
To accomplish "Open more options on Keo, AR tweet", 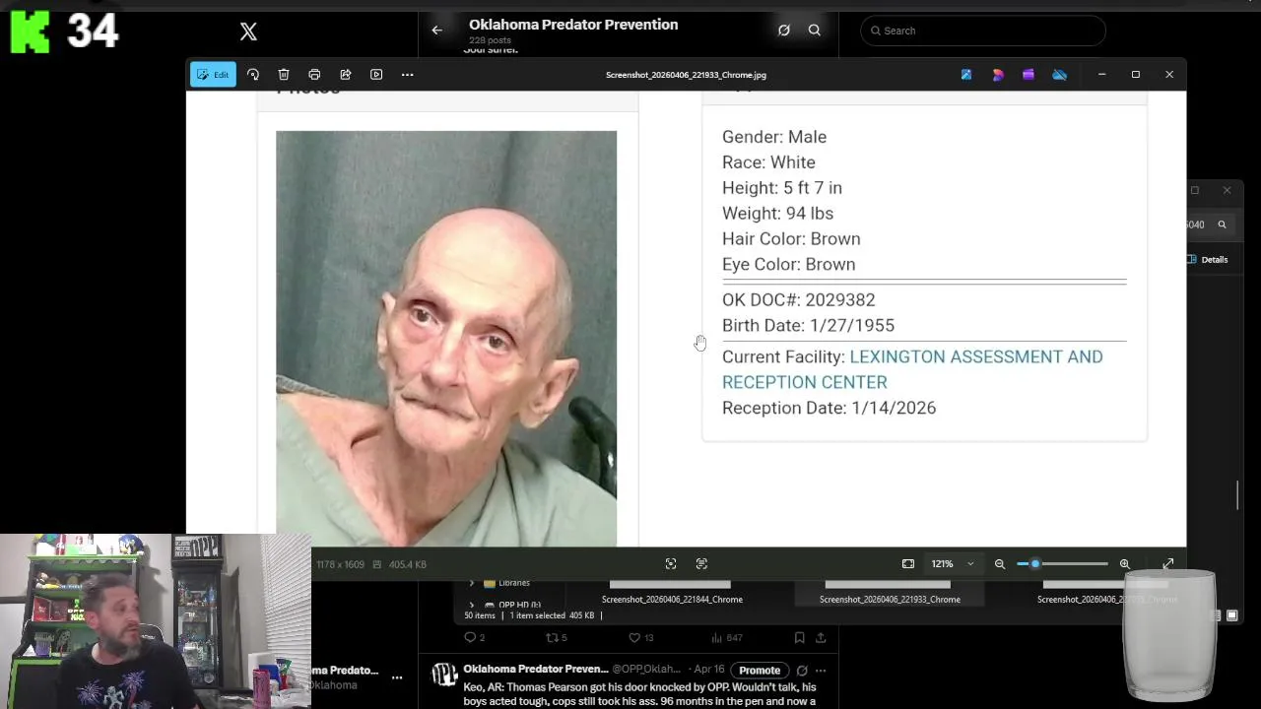I will [x=821, y=671].
